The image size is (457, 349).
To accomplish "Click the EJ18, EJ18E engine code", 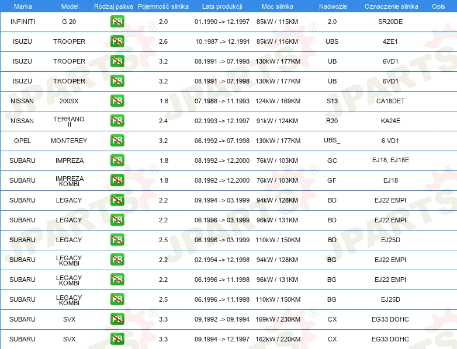I will point(390,160).
